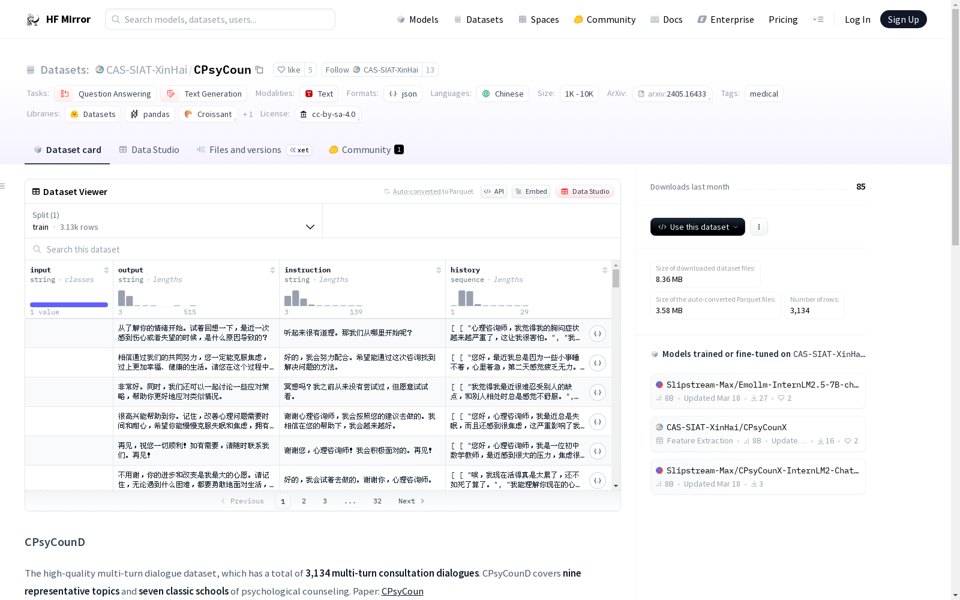The image size is (960, 600).
Task: Click the instruction lengths histogram
Action: tap(323, 298)
